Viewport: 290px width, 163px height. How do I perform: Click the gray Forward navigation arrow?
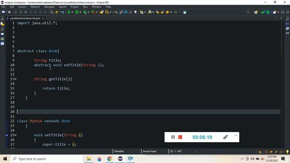175,12
